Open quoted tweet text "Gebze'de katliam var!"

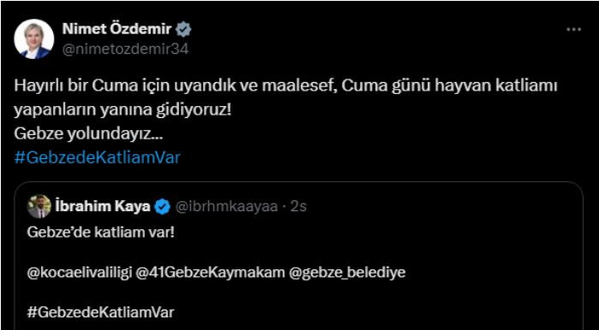(101, 233)
